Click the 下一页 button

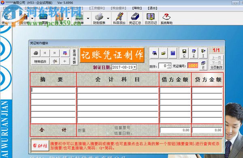pyautogui.click(x=216, y=63)
